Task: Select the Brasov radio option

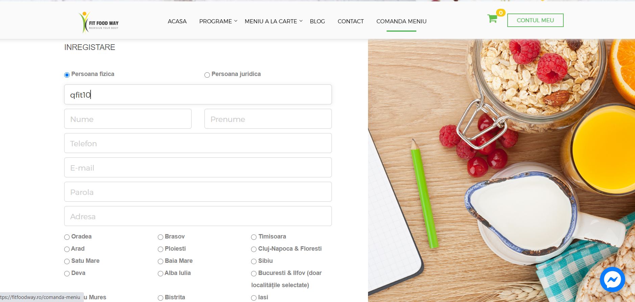Action: [161, 237]
